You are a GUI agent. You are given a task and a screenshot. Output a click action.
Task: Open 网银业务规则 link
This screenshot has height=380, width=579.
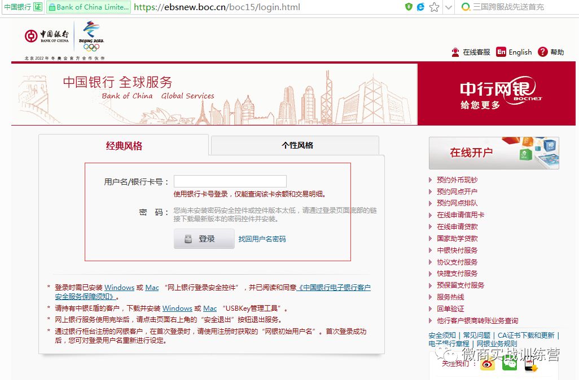pos(497,343)
